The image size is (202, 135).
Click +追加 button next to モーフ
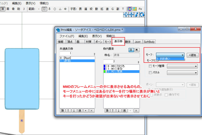click(193, 55)
